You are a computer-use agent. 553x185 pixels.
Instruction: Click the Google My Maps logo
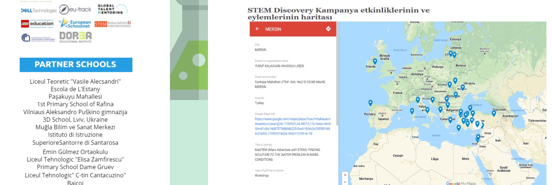461,183
